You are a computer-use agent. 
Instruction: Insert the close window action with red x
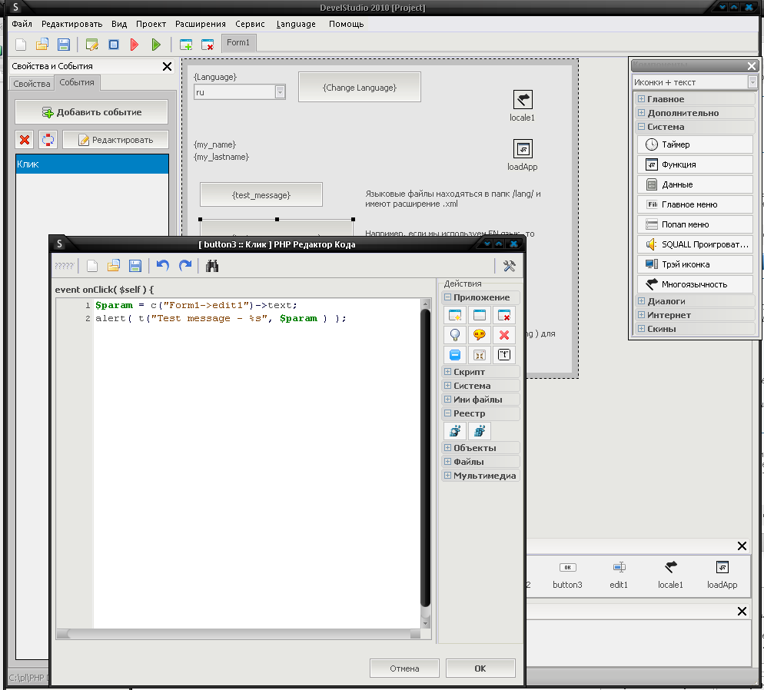coord(503,316)
